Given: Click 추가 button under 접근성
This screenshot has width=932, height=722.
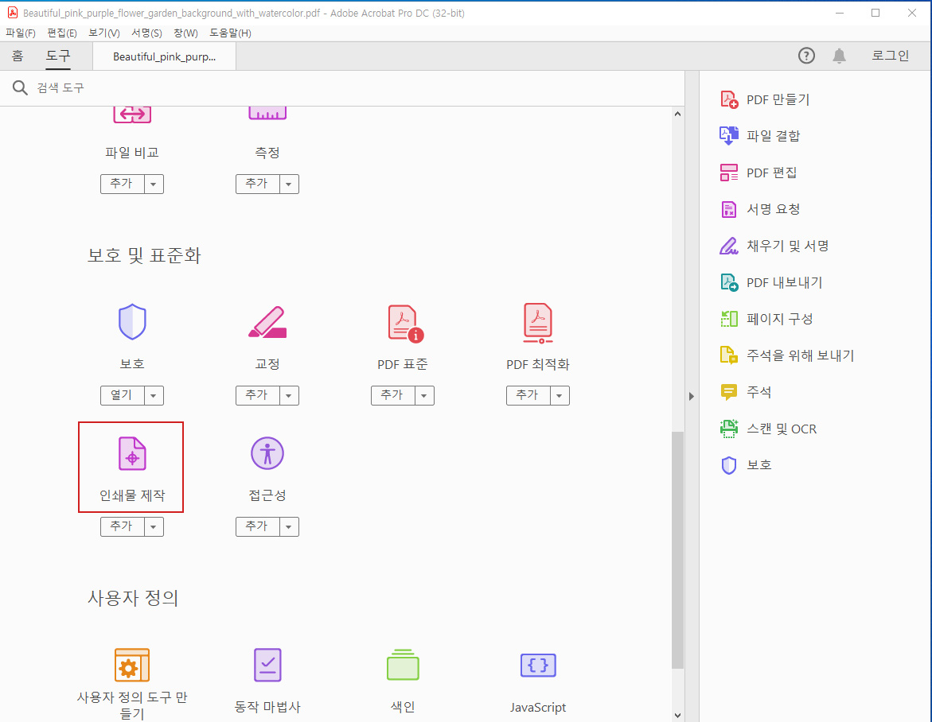Looking at the screenshot, I should [258, 526].
